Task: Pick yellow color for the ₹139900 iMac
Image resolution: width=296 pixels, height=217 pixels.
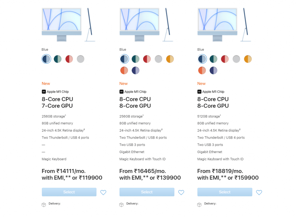Action: [170, 59]
